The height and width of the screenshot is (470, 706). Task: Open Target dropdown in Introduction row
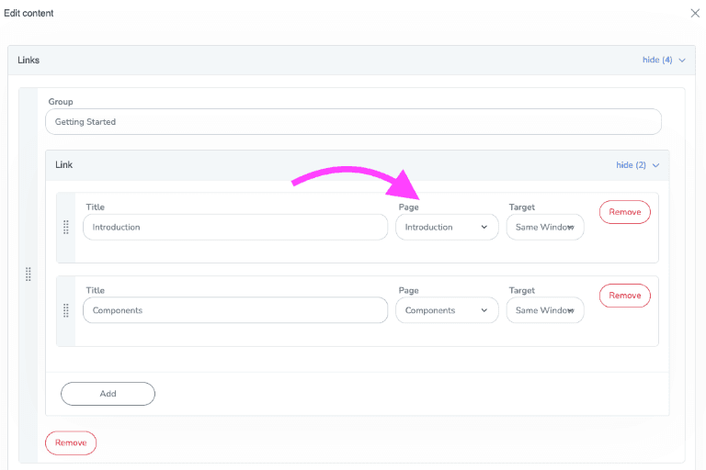545,228
